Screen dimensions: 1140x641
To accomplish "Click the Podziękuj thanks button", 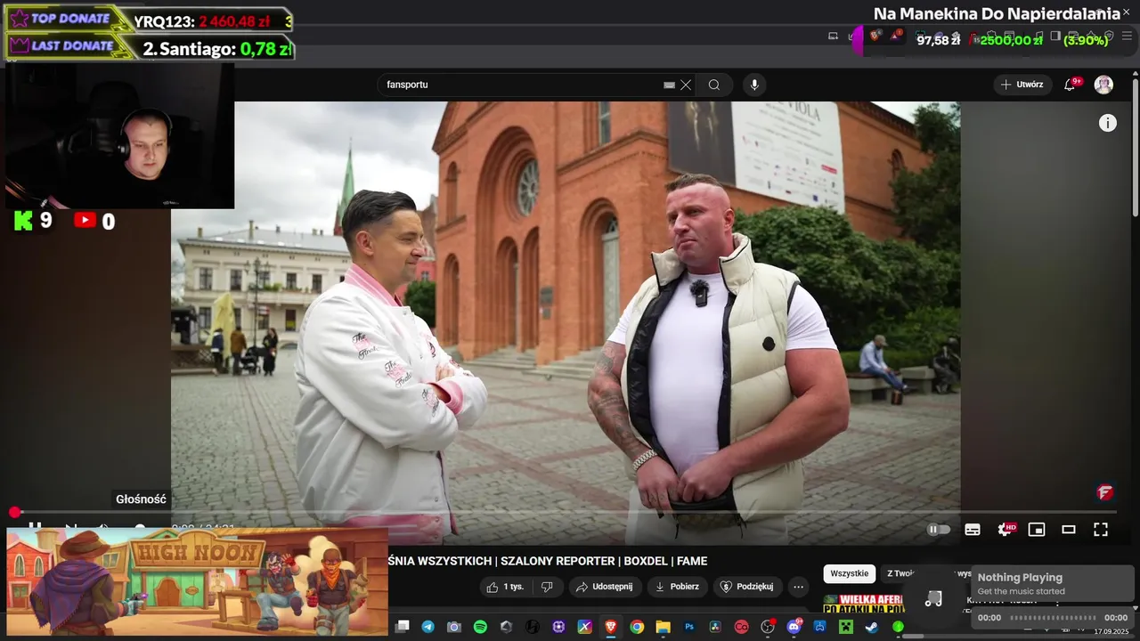I will click(x=747, y=587).
